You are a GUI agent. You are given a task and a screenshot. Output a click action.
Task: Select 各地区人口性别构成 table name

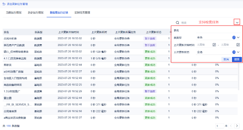(15, 78)
